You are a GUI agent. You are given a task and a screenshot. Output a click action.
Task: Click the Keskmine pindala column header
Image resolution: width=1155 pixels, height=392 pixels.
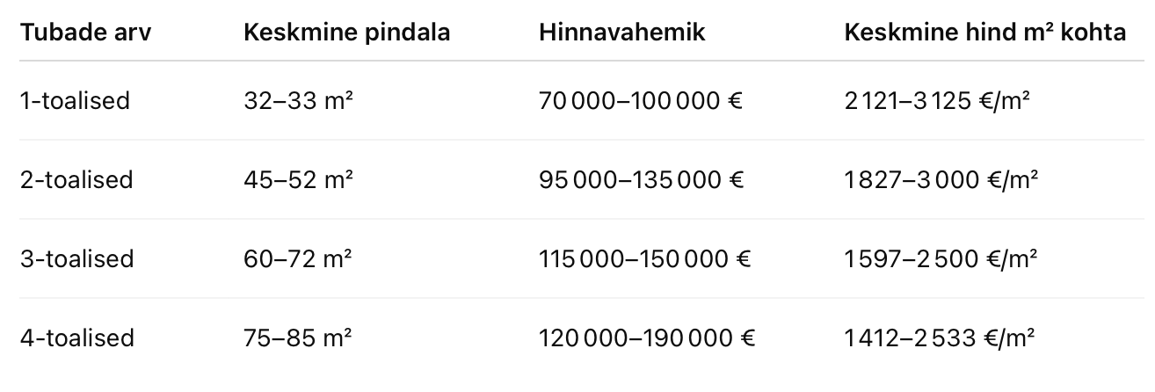coord(346,33)
